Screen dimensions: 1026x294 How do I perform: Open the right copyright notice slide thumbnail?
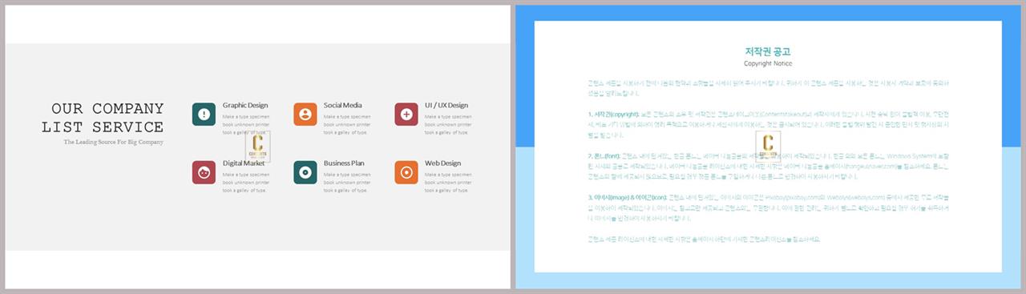(768, 147)
